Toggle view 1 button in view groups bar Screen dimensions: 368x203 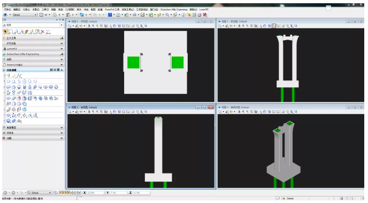[60, 193]
